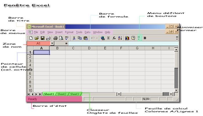Image resolution: width=203 pixels, height=116 pixels.
Task: Click the Cut scissors icon
Action: coord(74,38)
